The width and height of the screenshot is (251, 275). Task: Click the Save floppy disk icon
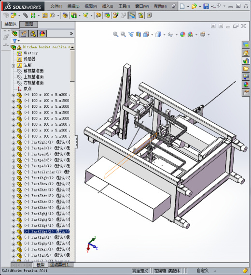click(206, 6)
